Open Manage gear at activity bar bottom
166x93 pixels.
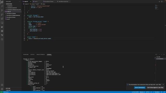coord(2,89)
